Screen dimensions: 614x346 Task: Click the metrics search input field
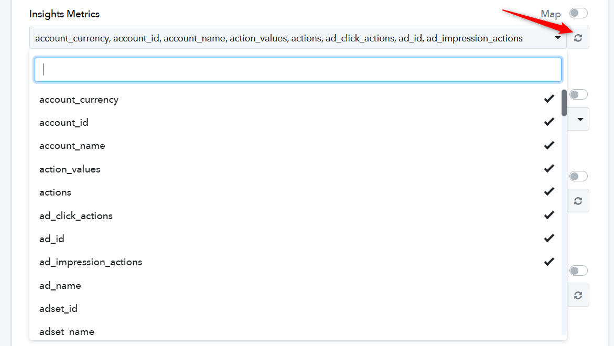coord(298,70)
